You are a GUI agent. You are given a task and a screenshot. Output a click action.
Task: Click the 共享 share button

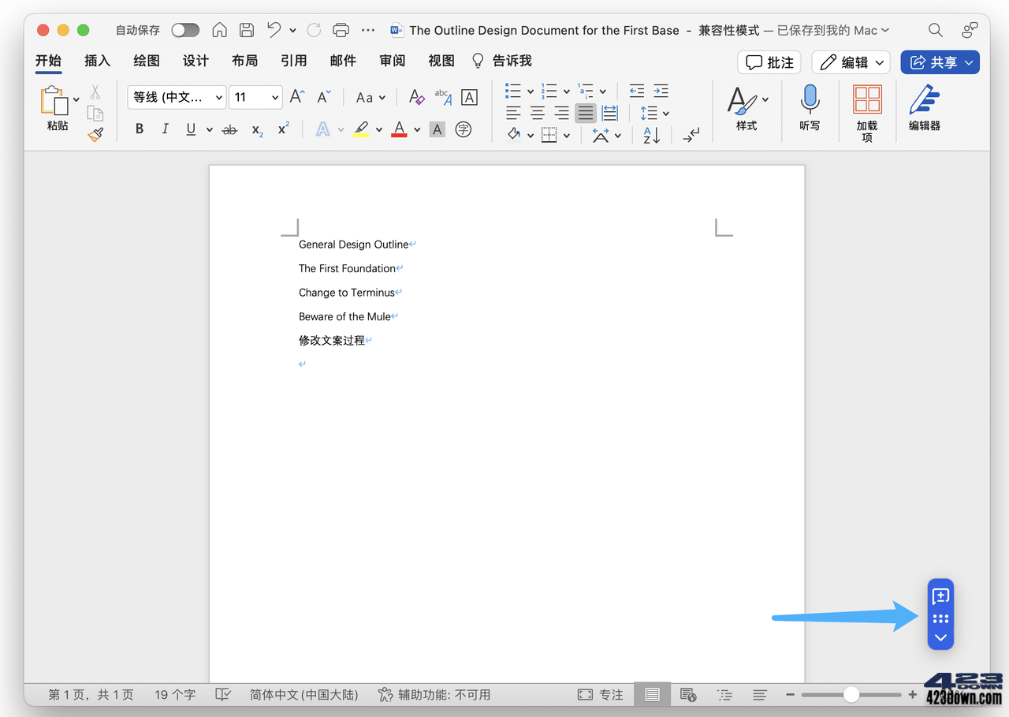pyautogui.click(x=940, y=62)
